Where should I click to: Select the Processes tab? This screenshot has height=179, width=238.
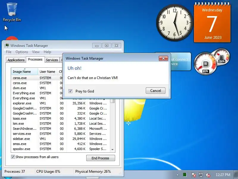(35, 59)
